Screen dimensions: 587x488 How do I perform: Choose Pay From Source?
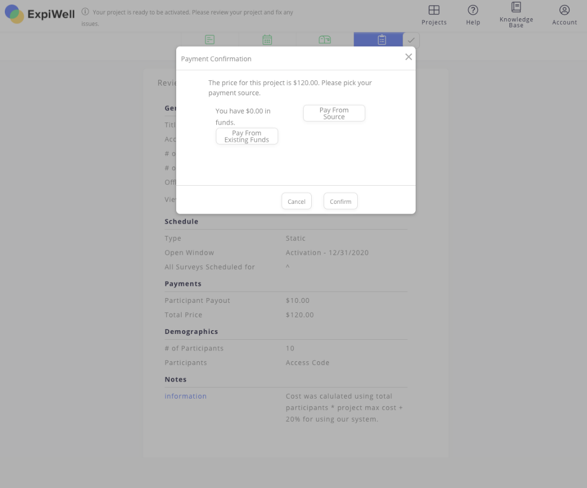click(x=334, y=113)
